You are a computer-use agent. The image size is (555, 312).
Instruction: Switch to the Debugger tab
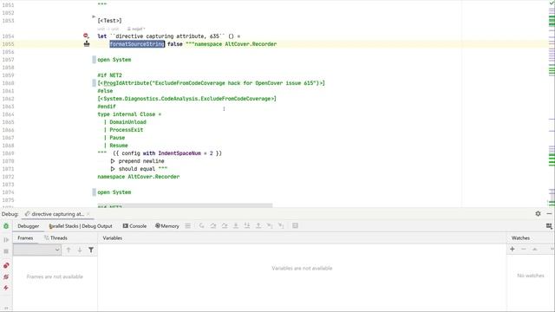click(29, 226)
